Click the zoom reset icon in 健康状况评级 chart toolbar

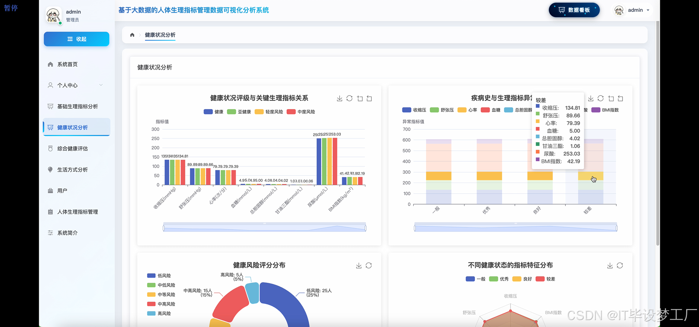pos(369,98)
